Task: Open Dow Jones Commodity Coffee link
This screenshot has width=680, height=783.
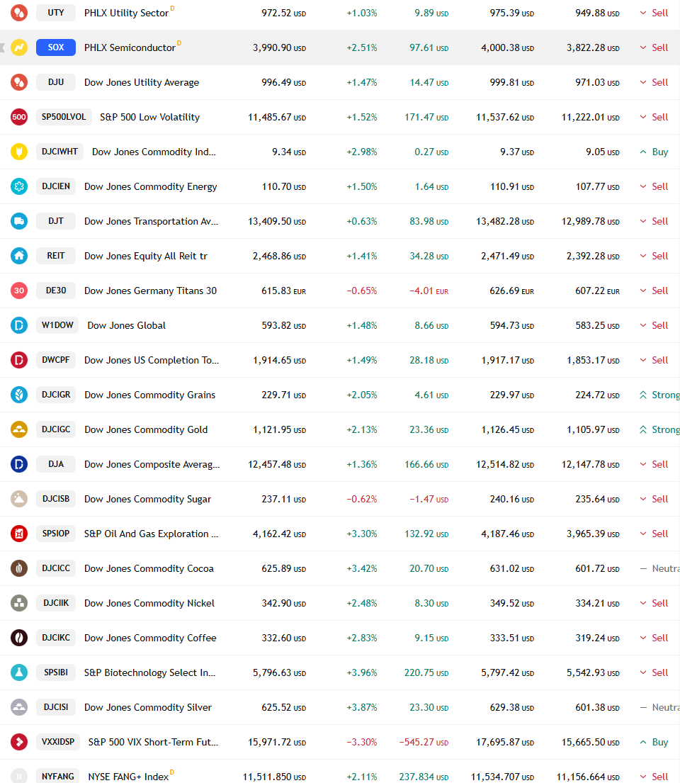Action: pos(150,638)
